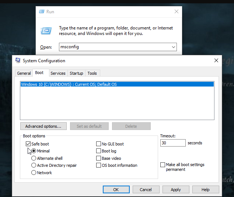Viewport: 234px width, 197px height.
Task: Open Help for System Configuration
Action: pos(206,190)
